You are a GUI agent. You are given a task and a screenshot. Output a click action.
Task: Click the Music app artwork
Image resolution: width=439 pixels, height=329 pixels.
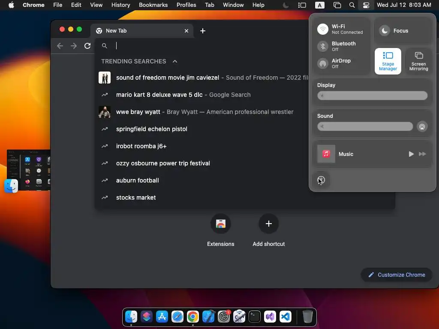(x=326, y=154)
